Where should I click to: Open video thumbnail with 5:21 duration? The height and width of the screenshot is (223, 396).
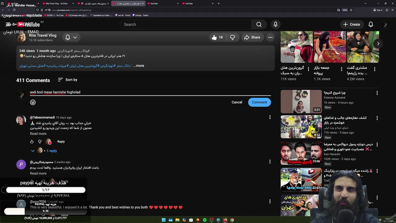pos(301,101)
